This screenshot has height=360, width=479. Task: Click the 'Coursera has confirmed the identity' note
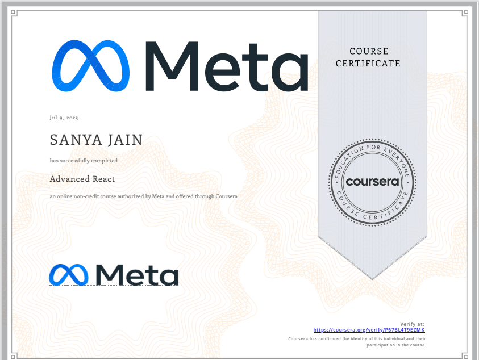click(357, 342)
